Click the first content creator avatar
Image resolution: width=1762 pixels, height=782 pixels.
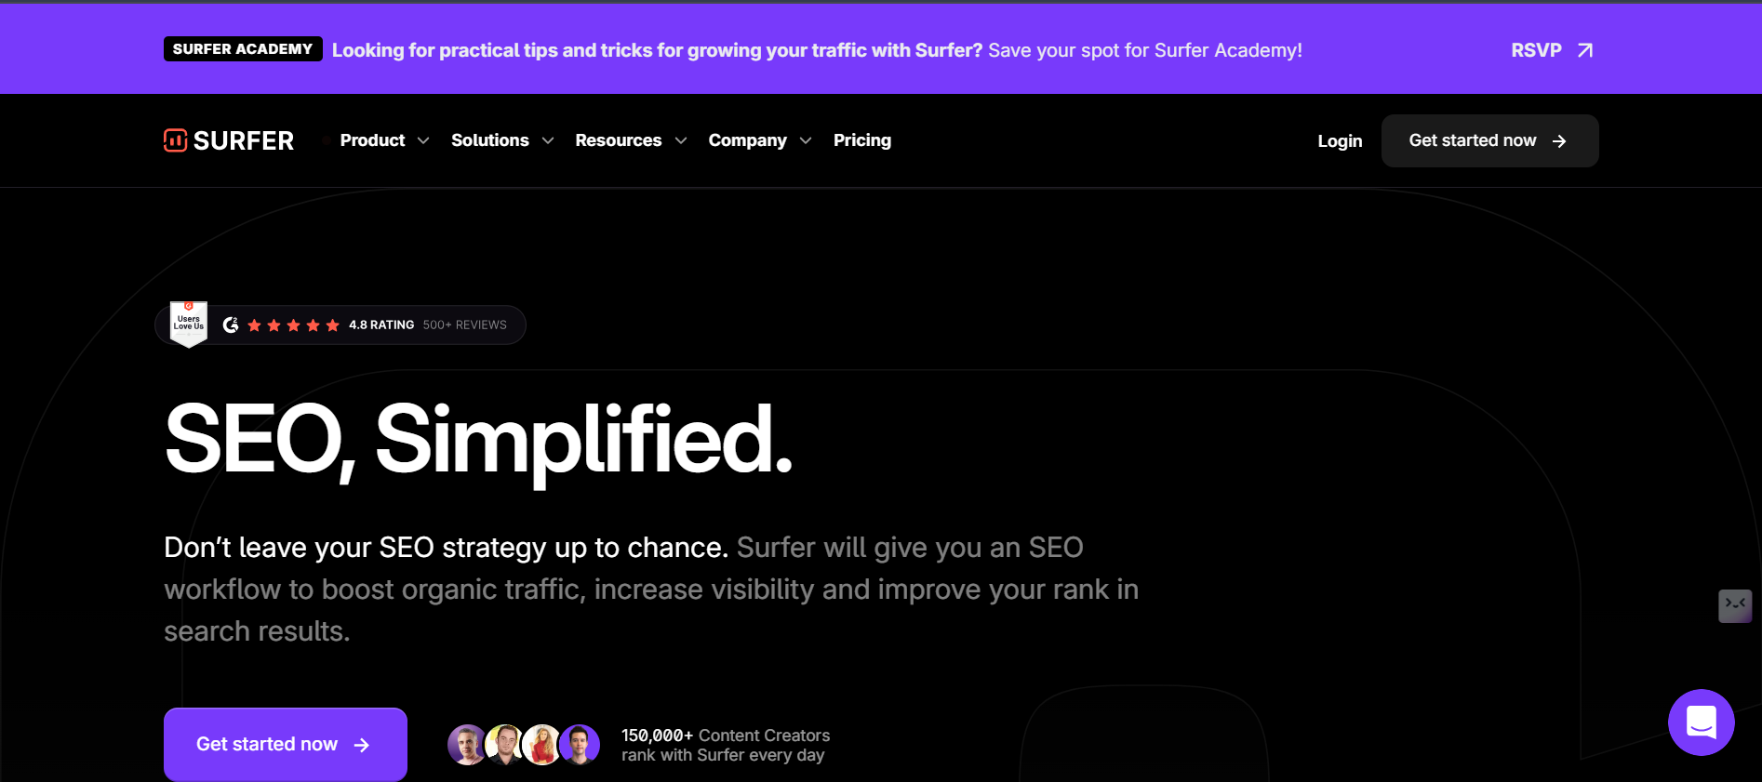pyautogui.click(x=467, y=745)
